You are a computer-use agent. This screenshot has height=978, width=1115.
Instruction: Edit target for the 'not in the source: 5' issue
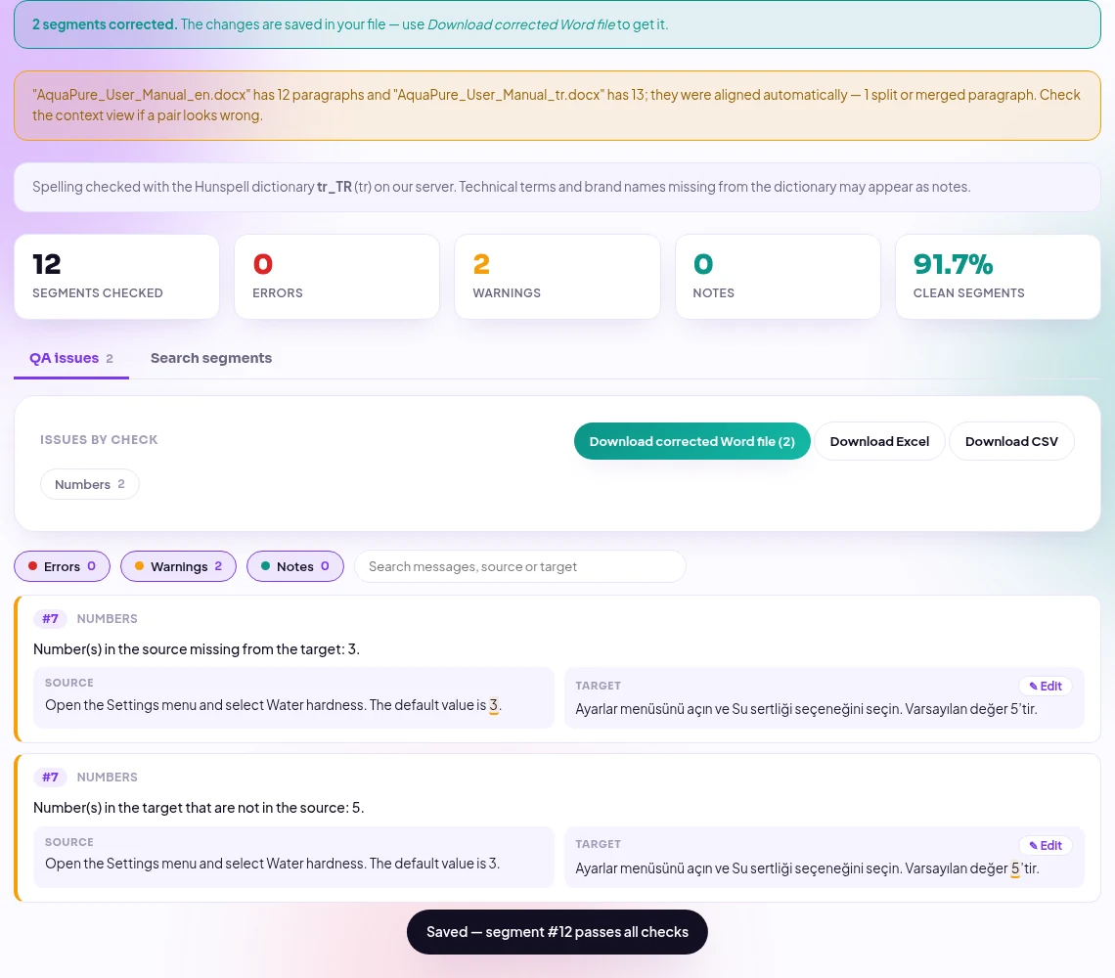1046,845
